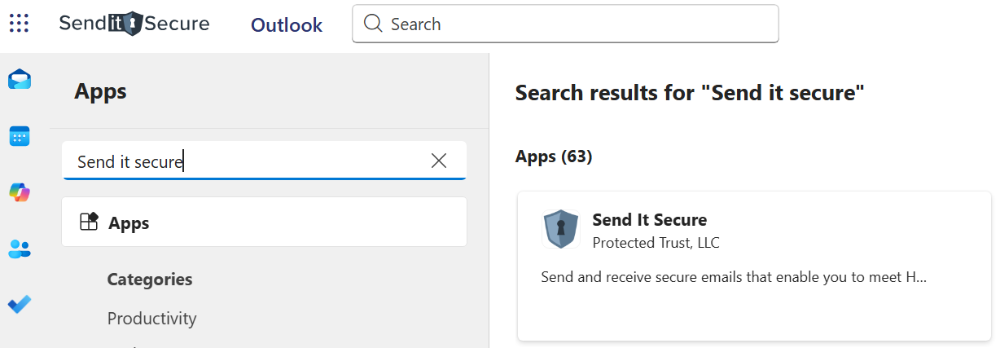Click the Outlook title link

(287, 25)
